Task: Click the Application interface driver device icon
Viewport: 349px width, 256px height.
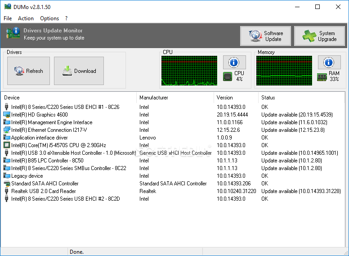Action: point(7,138)
